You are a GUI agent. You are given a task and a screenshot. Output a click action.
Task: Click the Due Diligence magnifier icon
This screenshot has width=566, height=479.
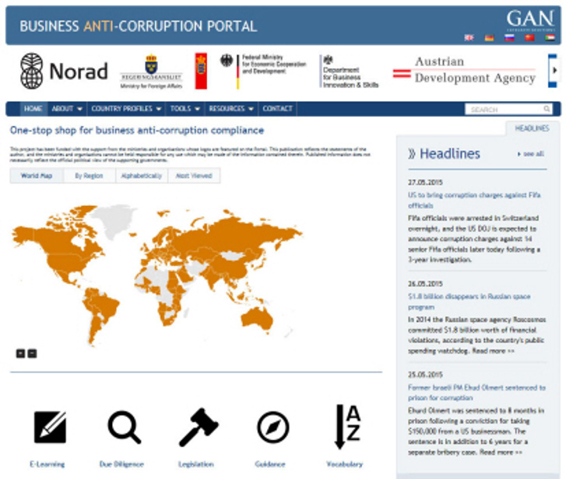point(124,428)
